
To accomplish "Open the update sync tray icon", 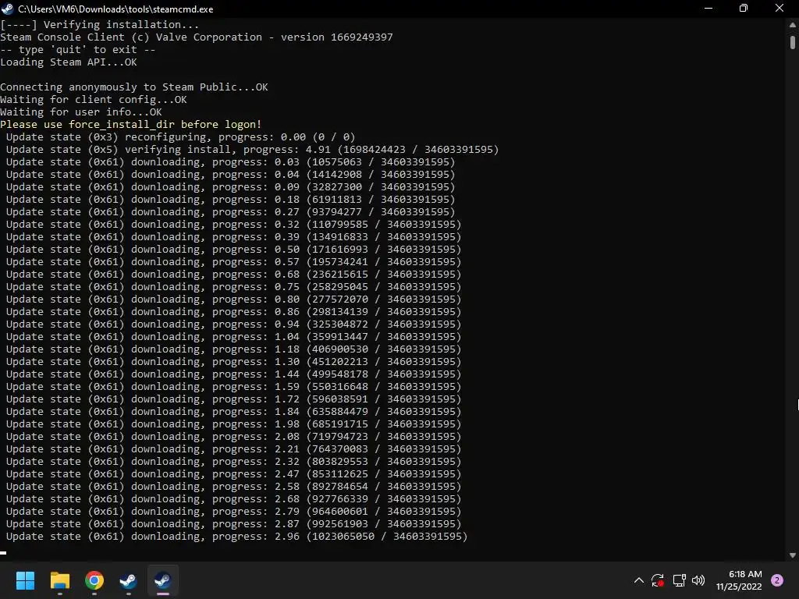I will pos(657,580).
